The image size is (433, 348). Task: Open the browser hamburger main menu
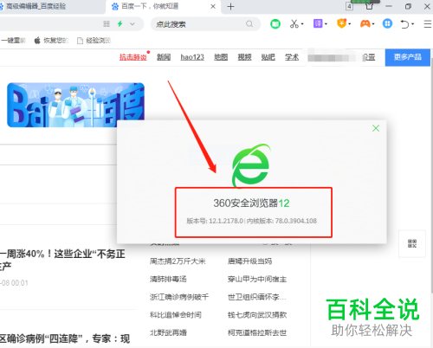click(428, 24)
